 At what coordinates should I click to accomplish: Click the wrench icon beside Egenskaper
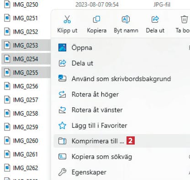click(x=62, y=172)
